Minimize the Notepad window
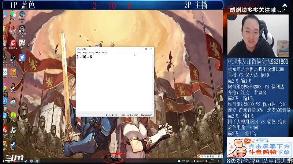Viewport: 293px width, 164px height. click(141, 49)
